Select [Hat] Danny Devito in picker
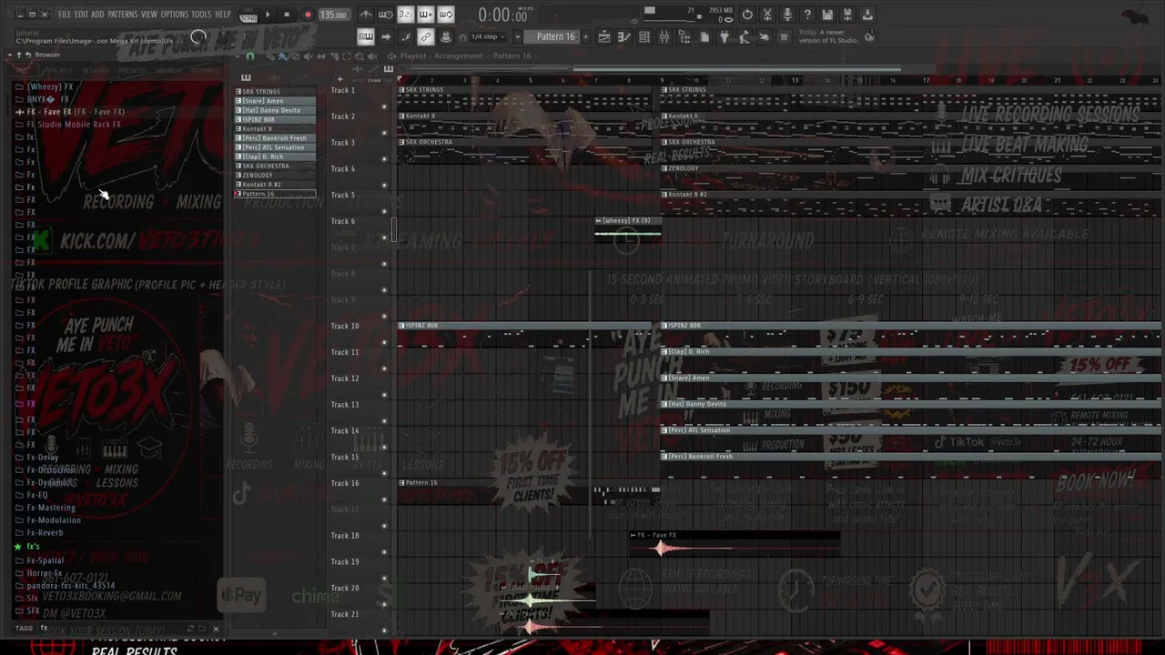 (x=275, y=110)
